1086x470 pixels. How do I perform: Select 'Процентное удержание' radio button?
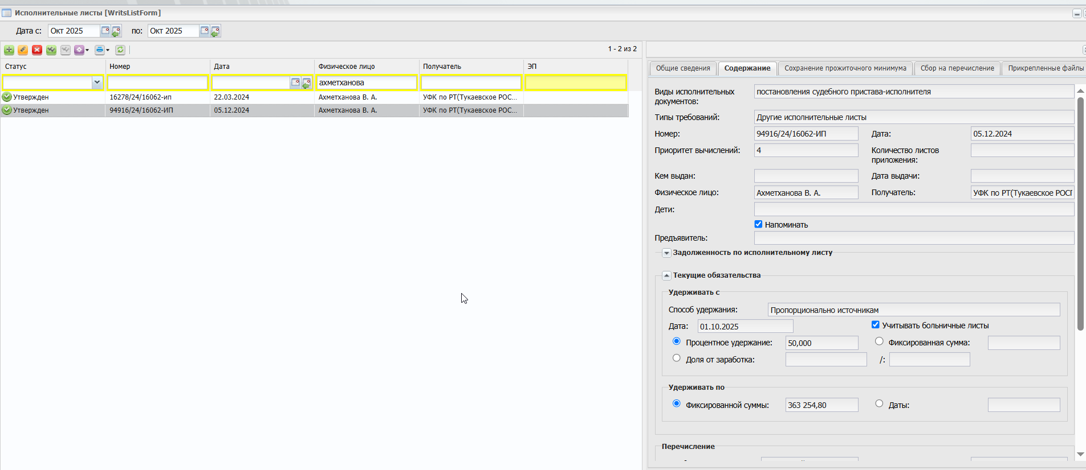(x=677, y=341)
